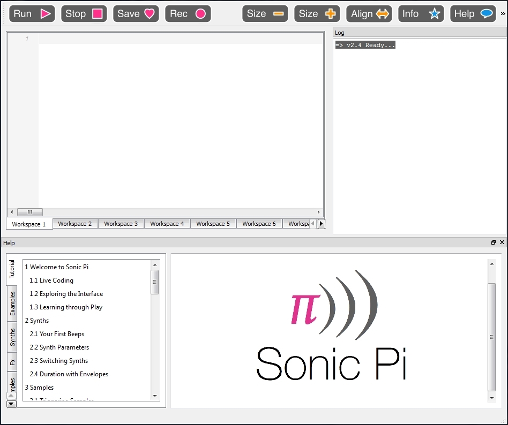Select the Examples help tab
508x425 pixels.
[x=12, y=303]
